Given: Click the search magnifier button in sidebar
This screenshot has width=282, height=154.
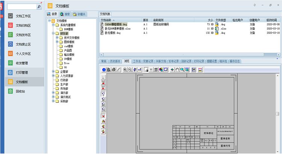Looking at the screenshot, I should [x=39, y=7].
